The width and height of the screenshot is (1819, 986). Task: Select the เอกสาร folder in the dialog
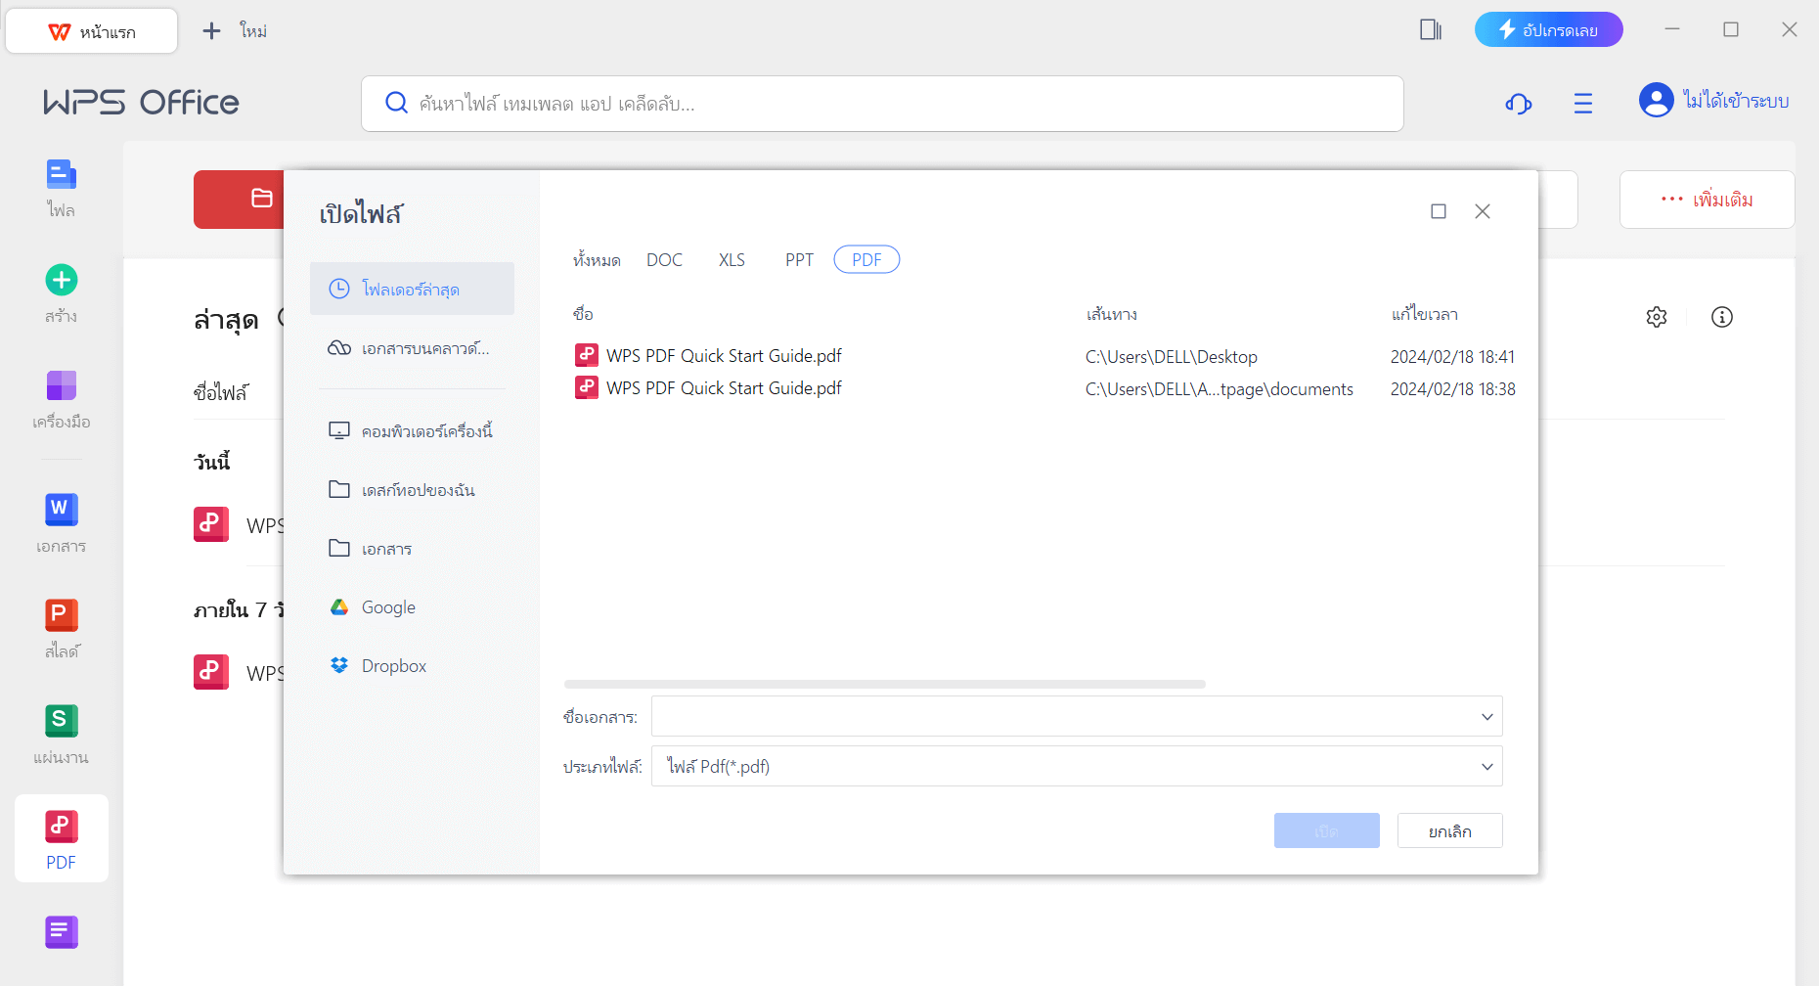tap(412, 548)
